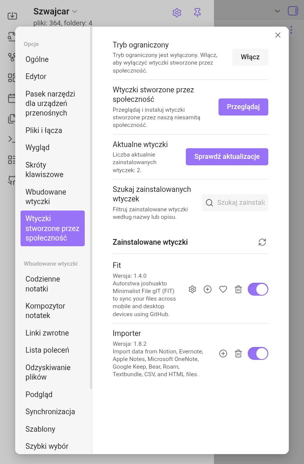Open the chevron dropdown in the top-right pane
The height and width of the screenshot is (464, 304).
[277, 11]
